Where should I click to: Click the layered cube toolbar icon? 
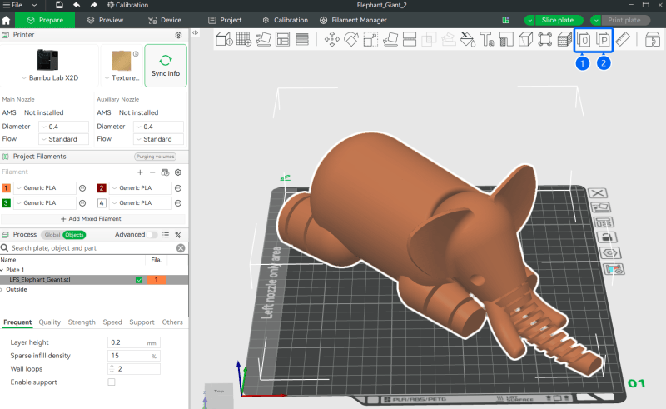coord(564,39)
